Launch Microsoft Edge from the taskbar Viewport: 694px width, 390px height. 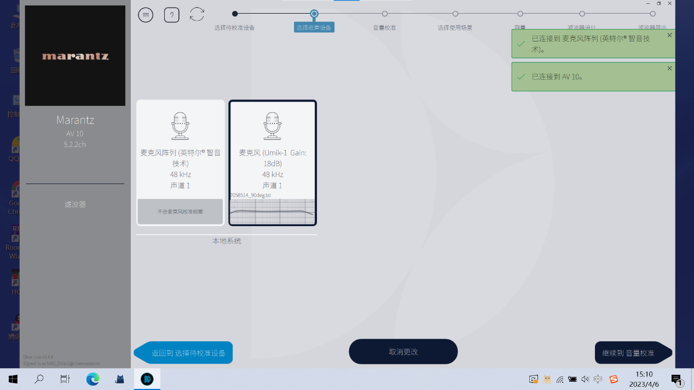click(x=93, y=379)
